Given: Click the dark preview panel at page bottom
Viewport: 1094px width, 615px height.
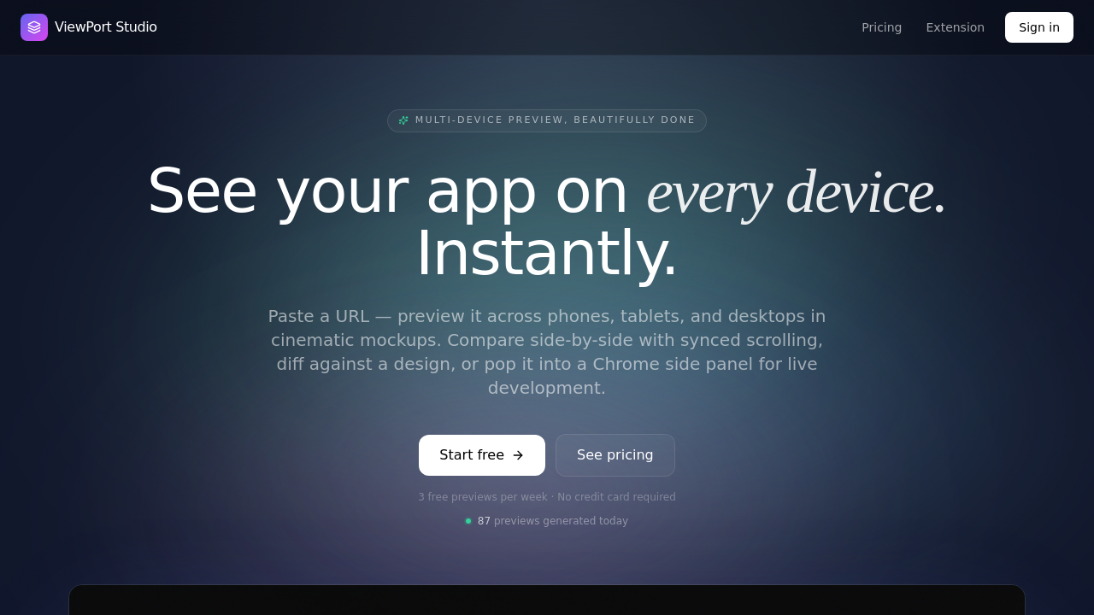Looking at the screenshot, I should click(547, 600).
